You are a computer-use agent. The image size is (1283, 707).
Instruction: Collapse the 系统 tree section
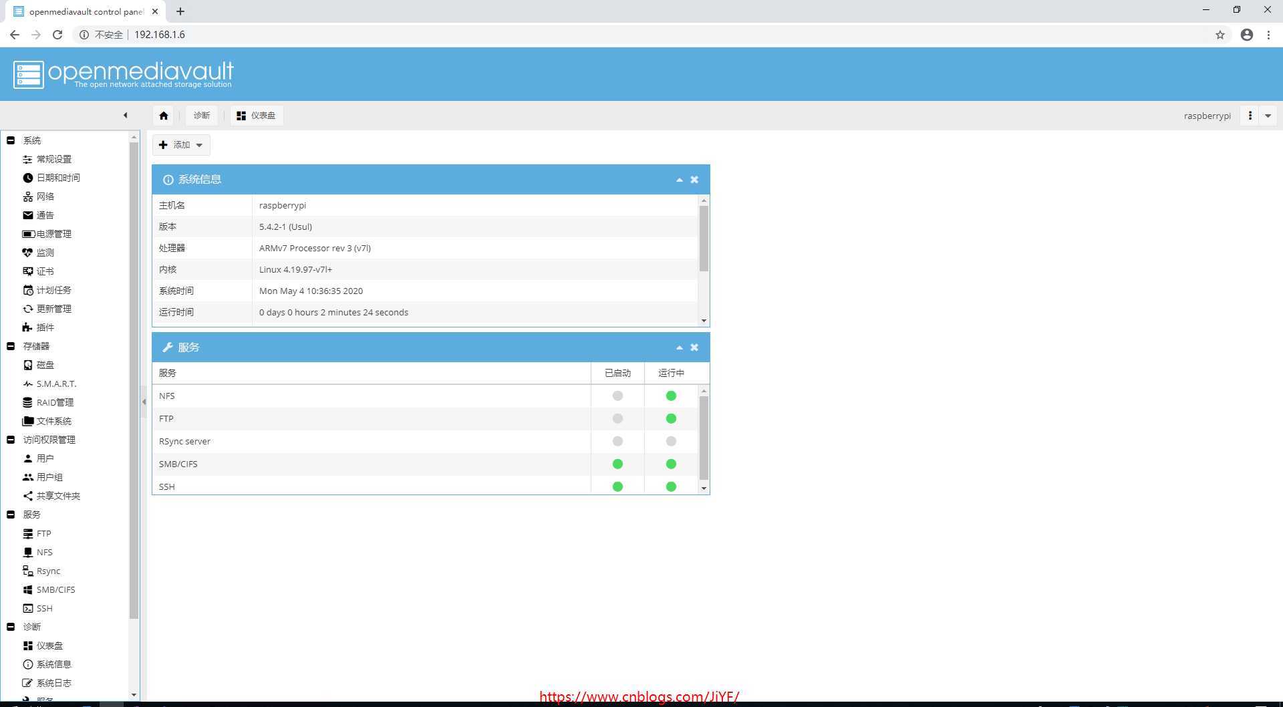[11, 140]
